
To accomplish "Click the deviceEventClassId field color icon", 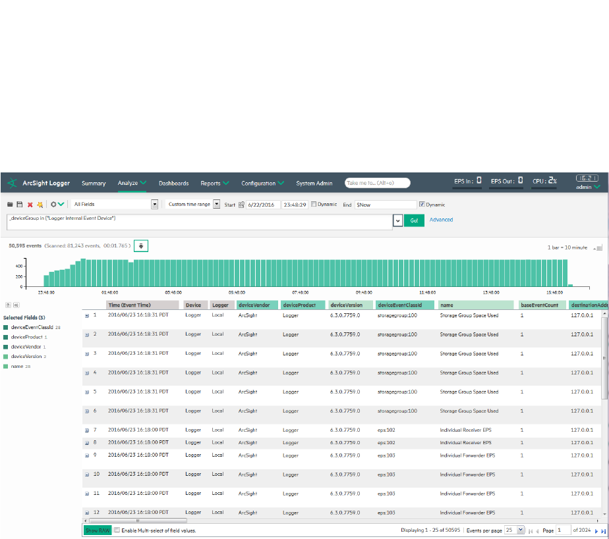I will (x=6, y=327).
